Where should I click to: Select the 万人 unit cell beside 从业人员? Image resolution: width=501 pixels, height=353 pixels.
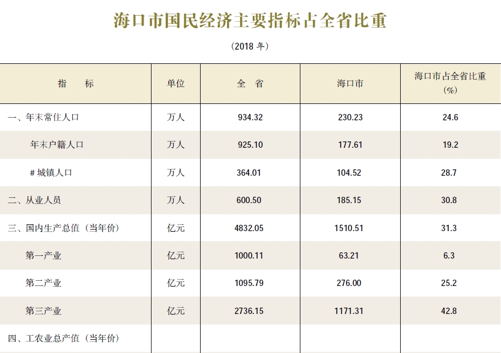coord(176,201)
